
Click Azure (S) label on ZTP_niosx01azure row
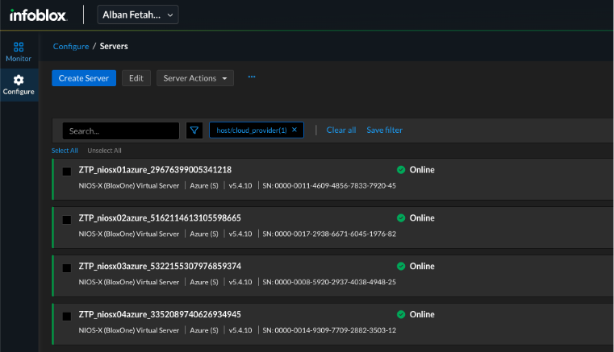tap(204, 186)
